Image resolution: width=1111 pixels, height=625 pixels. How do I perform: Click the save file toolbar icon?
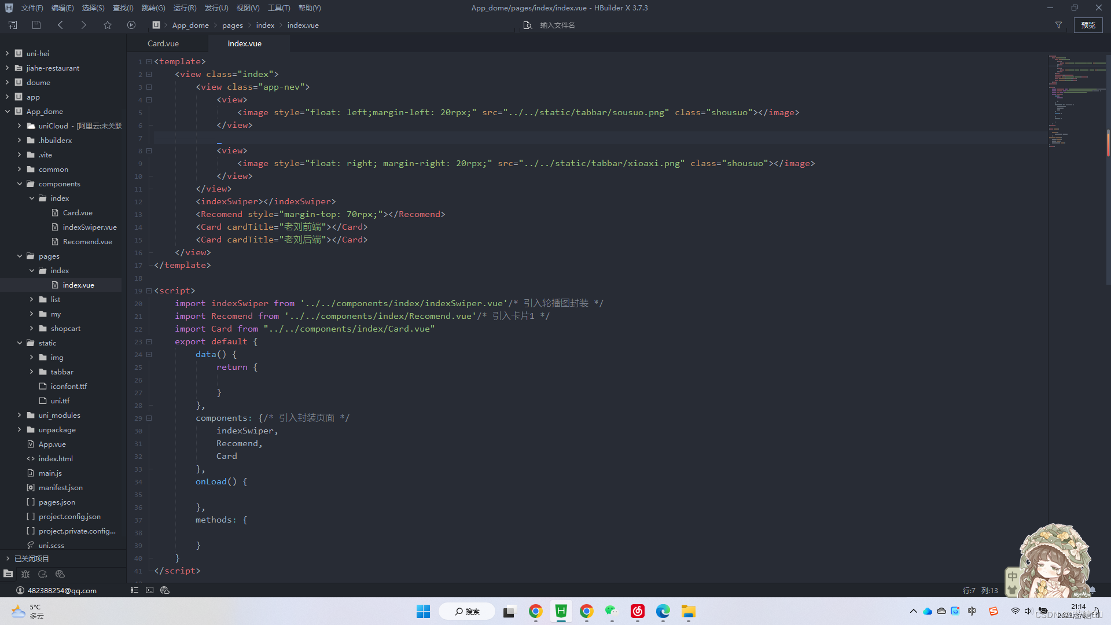tap(36, 25)
